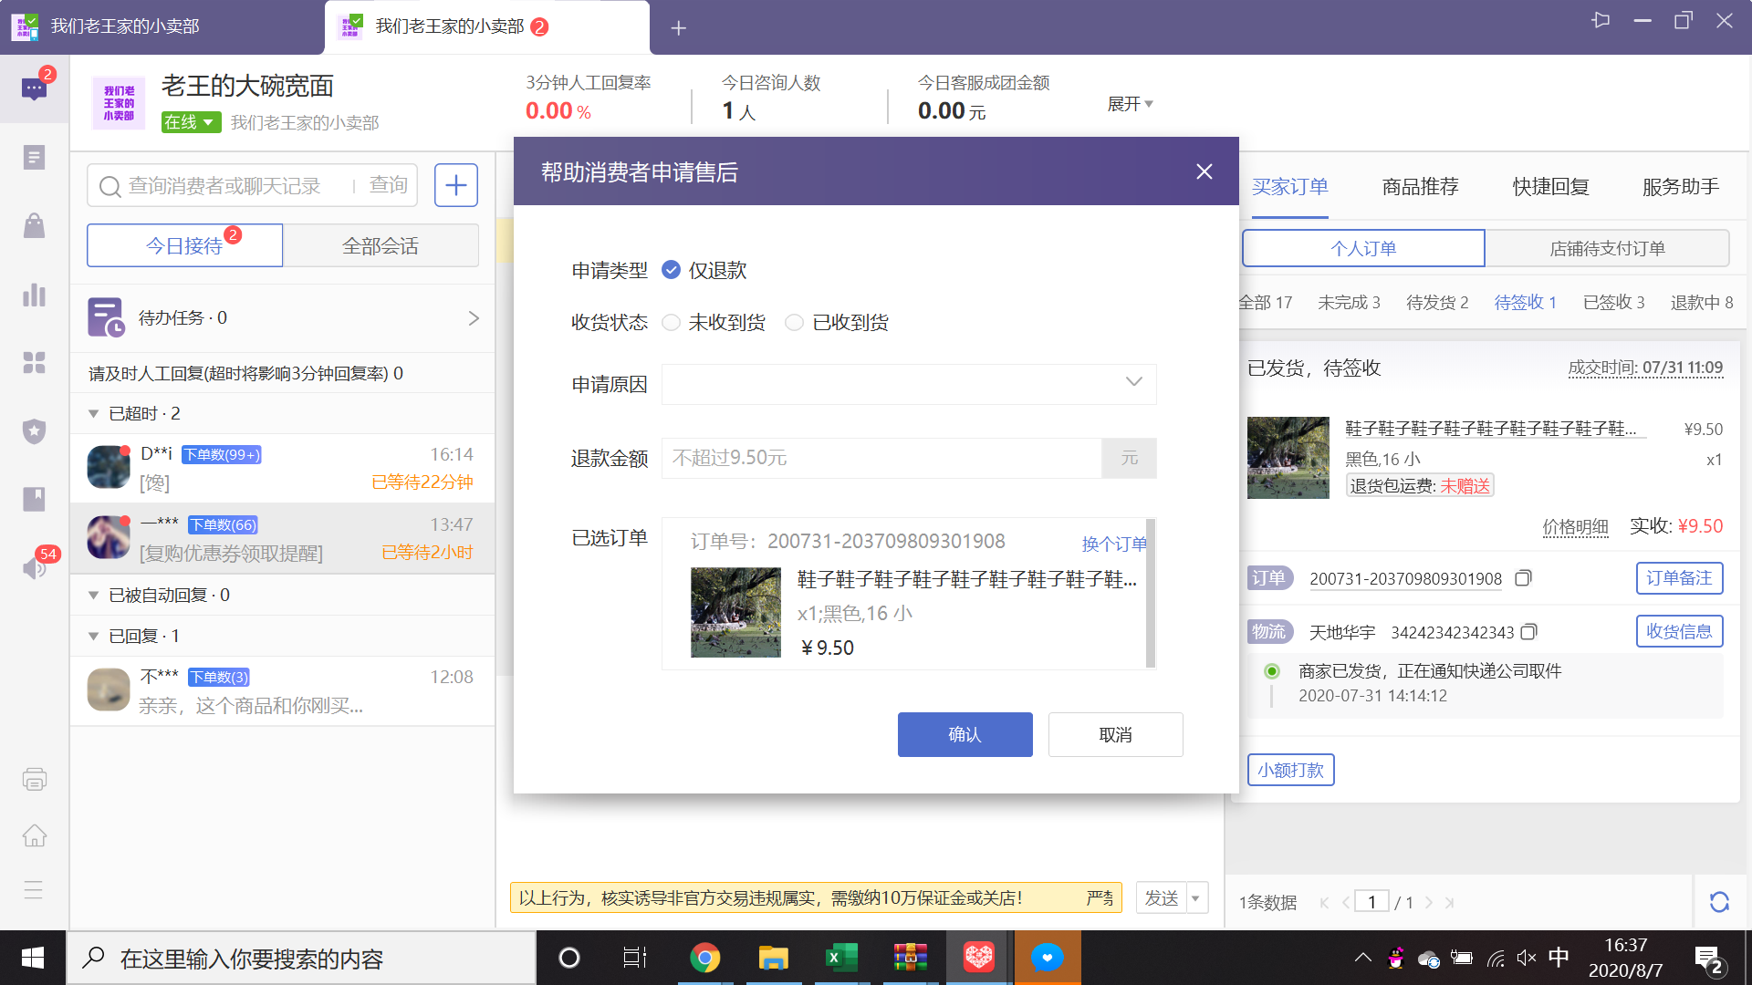Click the 退款金额 input field

pos(881,458)
